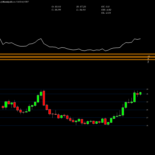Click the price axis label 16

[147, 126]
